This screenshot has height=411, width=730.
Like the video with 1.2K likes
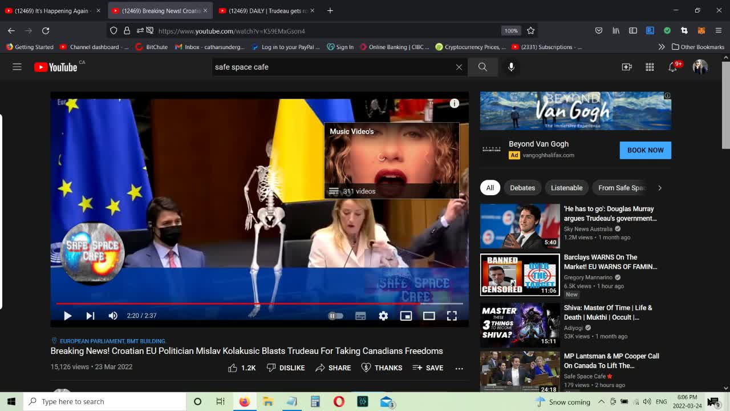pos(242,368)
